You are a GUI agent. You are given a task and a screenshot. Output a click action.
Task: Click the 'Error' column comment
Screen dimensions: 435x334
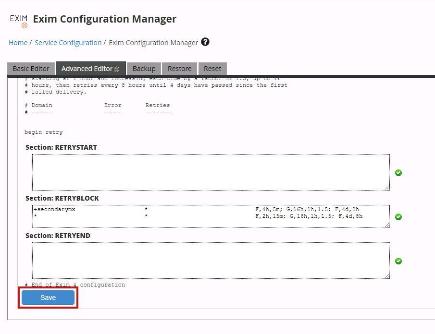[112, 105]
